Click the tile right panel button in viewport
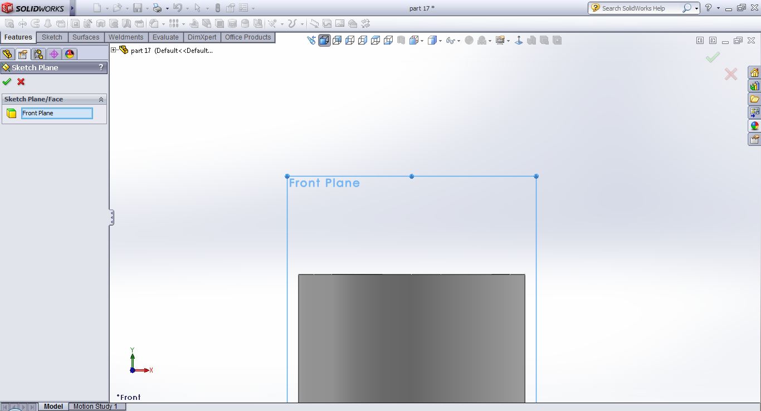This screenshot has height=411, width=761. [x=713, y=41]
